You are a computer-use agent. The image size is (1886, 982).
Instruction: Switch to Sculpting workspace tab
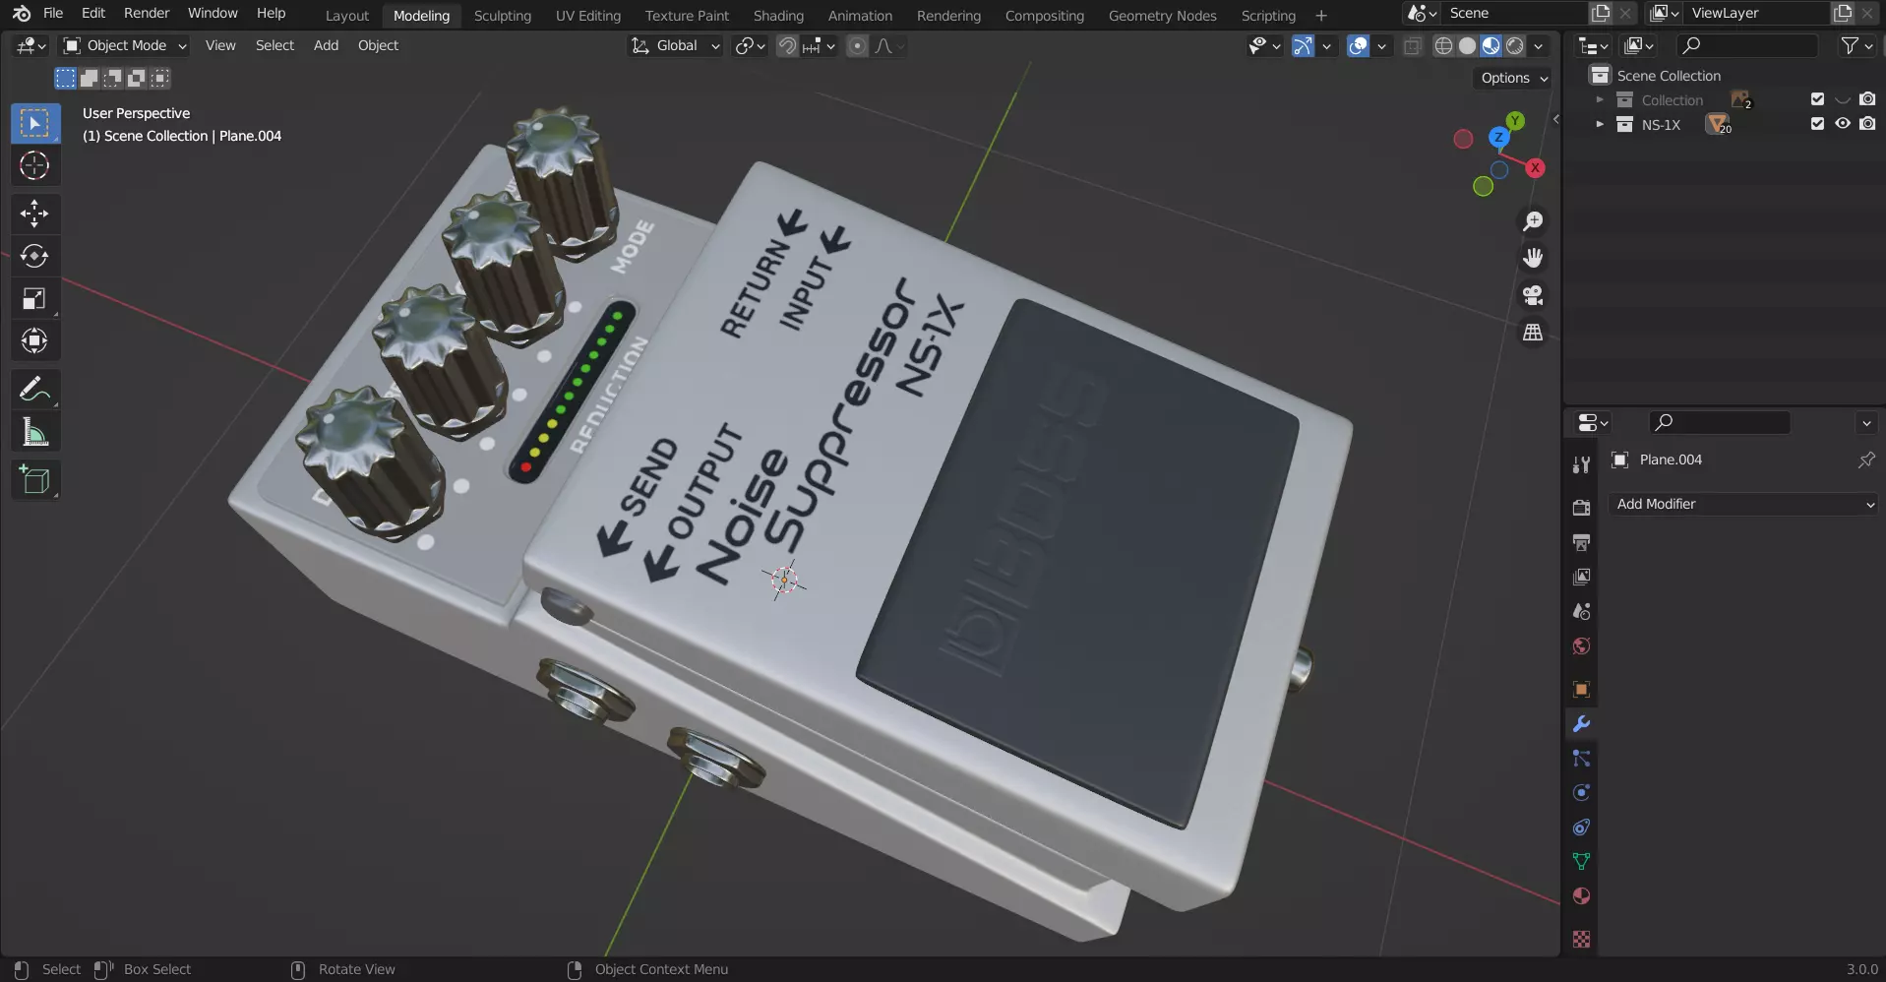503,16
